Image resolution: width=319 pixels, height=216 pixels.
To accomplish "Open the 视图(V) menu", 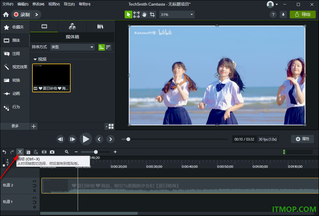I will click(54, 4).
